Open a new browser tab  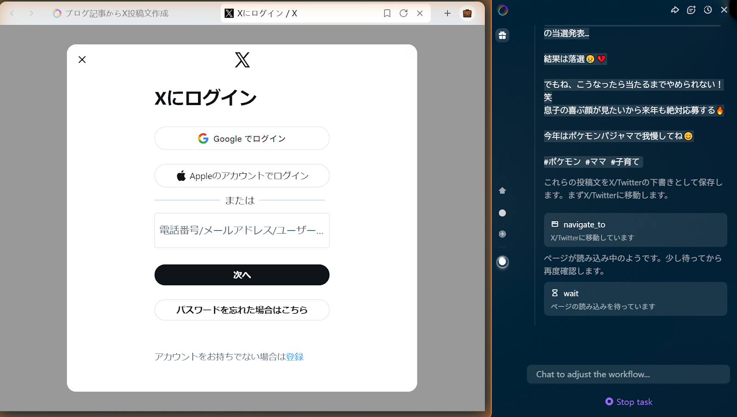click(x=447, y=13)
